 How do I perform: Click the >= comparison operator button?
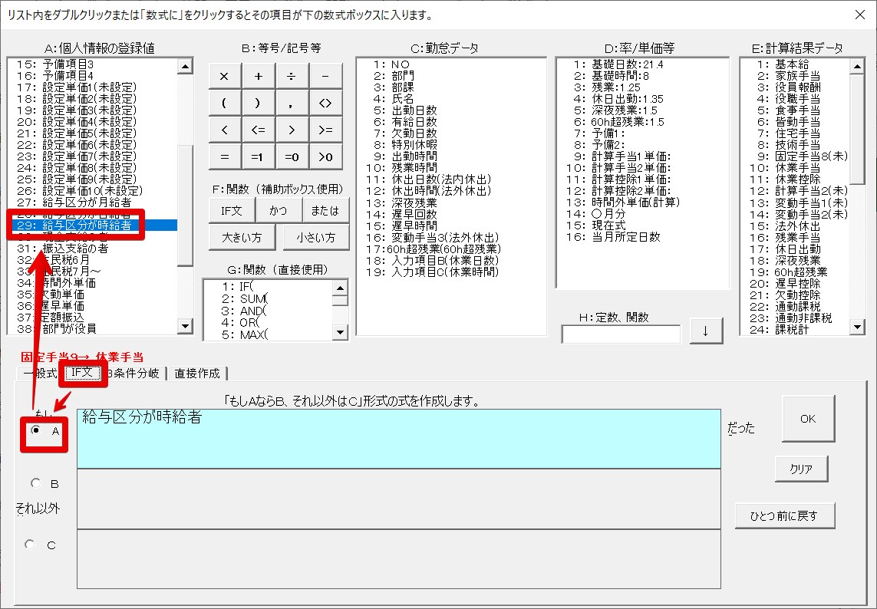point(325,130)
